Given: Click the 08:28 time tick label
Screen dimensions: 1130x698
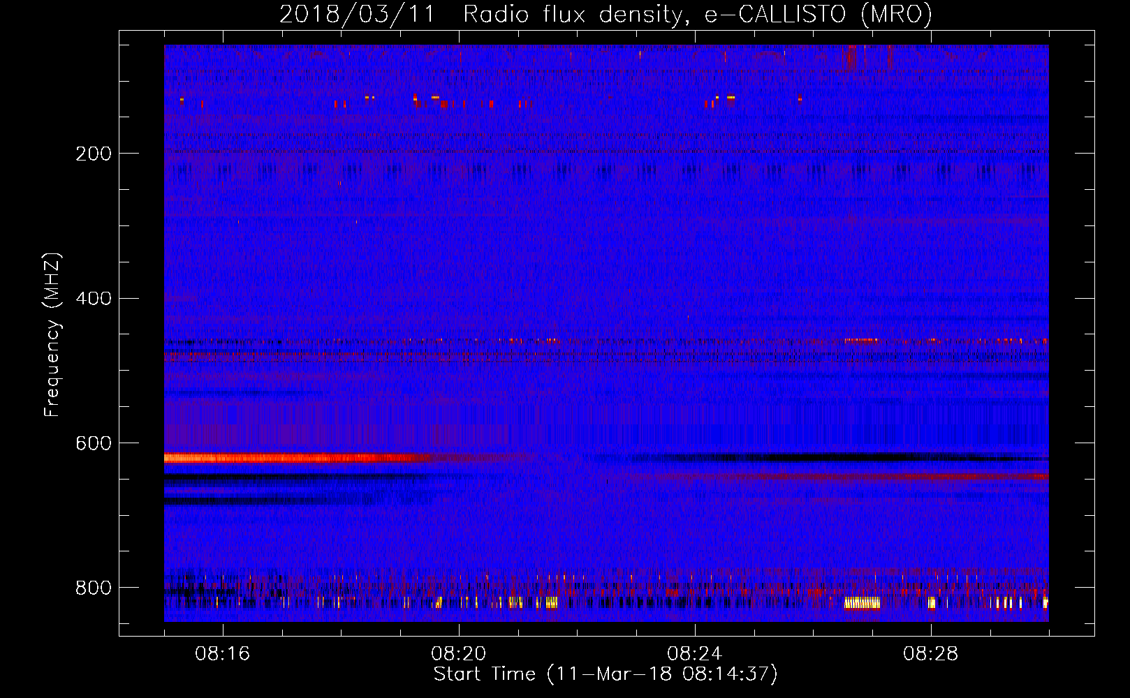Looking at the screenshot, I should pos(931,654).
